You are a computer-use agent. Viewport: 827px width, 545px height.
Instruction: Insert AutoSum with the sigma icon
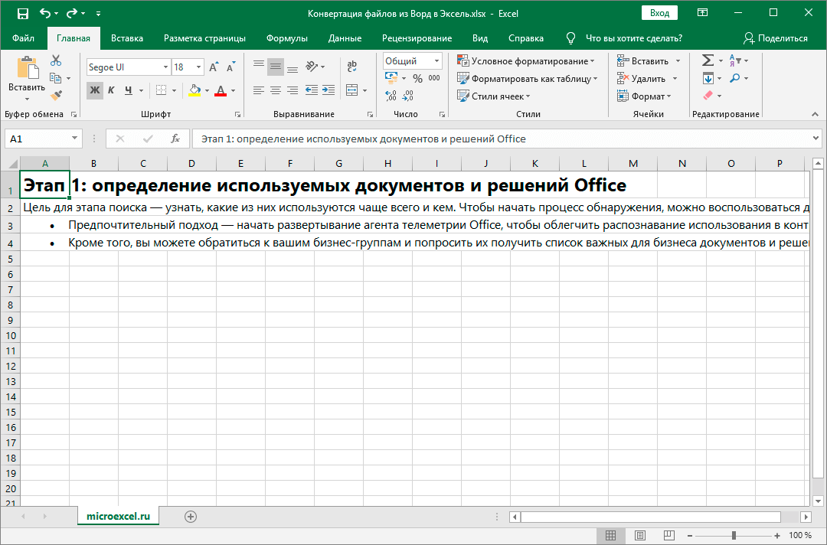coord(708,60)
